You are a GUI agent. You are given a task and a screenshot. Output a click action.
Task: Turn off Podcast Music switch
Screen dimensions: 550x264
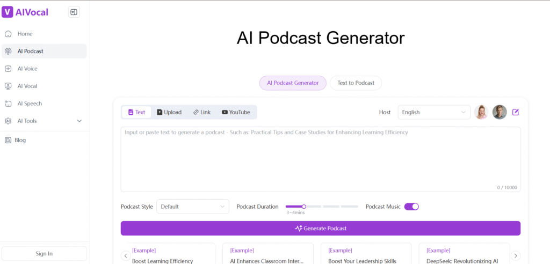pos(411,207)
